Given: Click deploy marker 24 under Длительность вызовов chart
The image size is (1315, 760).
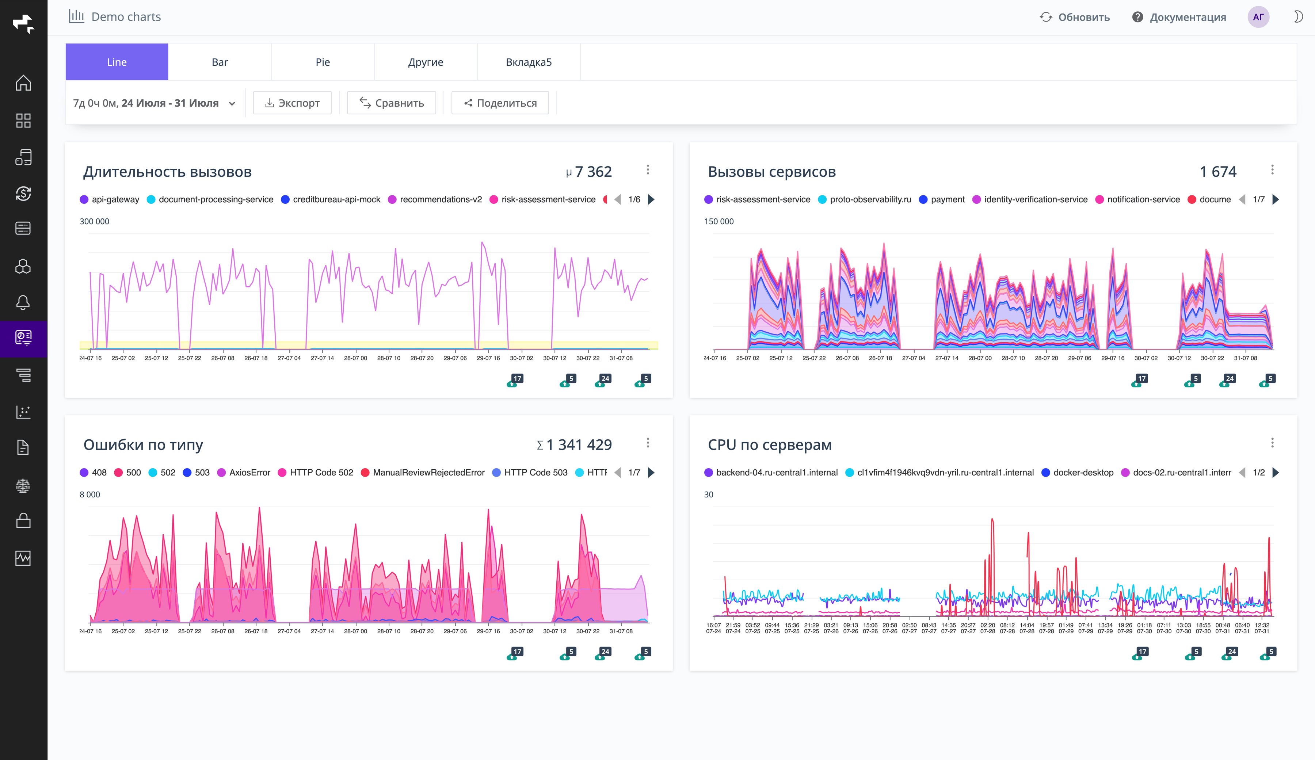Looking at the screenshot, I should click(603, 381).
